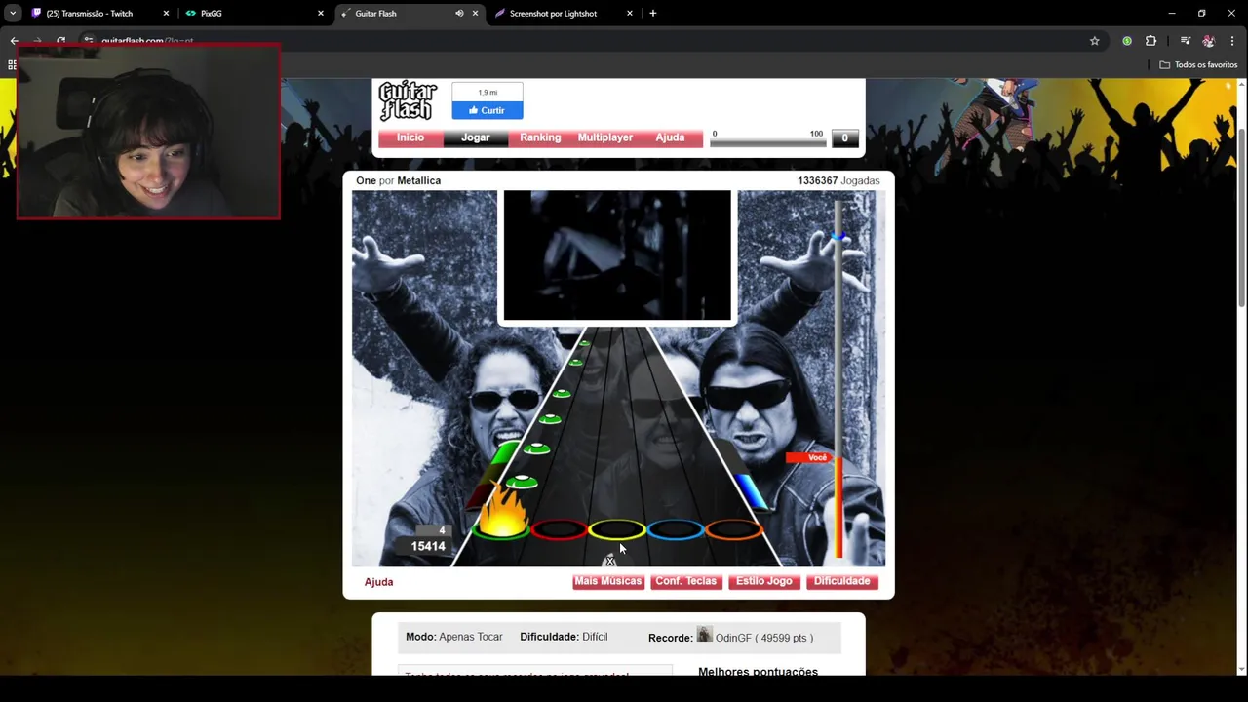Go to the Multiplayer menu item
1248x702 pixels.
click(x=605, y=137)
